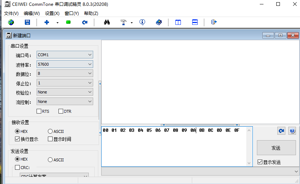
Task: Open the 文件(V) menu
Action: 11,14
